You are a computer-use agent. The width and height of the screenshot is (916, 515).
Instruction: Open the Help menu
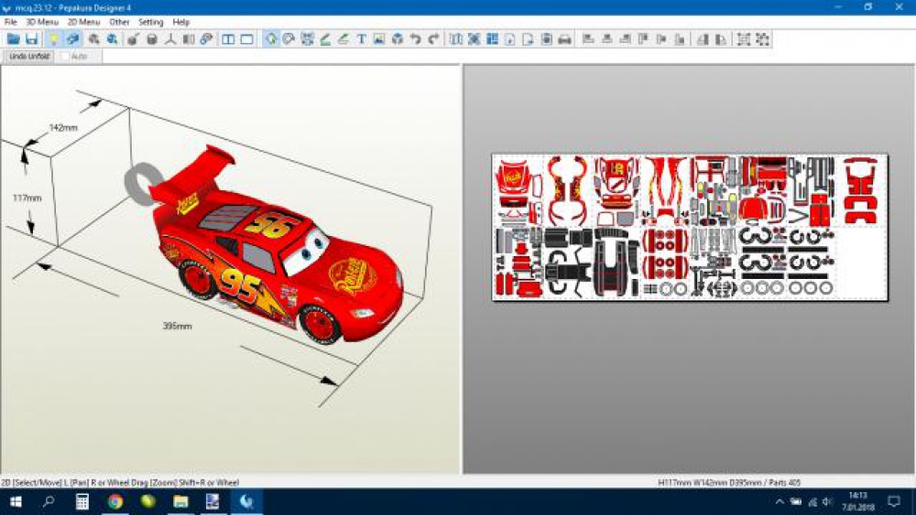180,22
